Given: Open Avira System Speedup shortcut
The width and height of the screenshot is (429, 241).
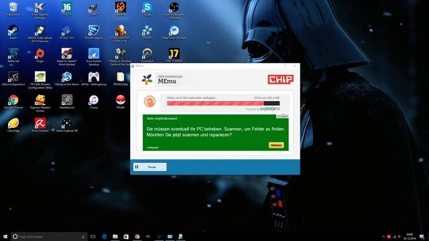Looking at the screenshot, I should [x=94, y=57].
